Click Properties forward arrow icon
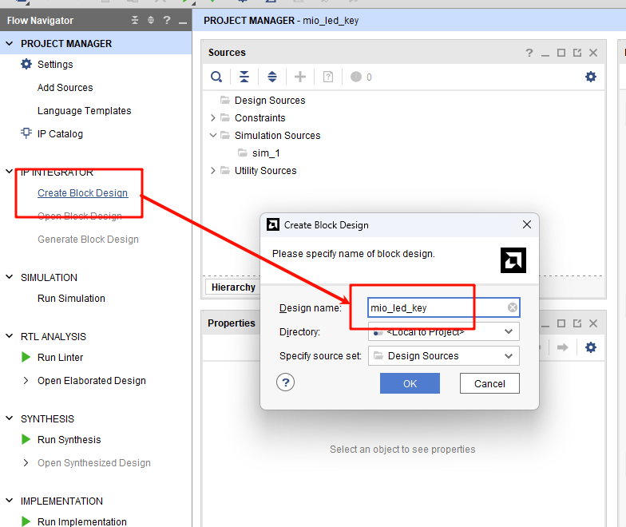 click(563, 347)
